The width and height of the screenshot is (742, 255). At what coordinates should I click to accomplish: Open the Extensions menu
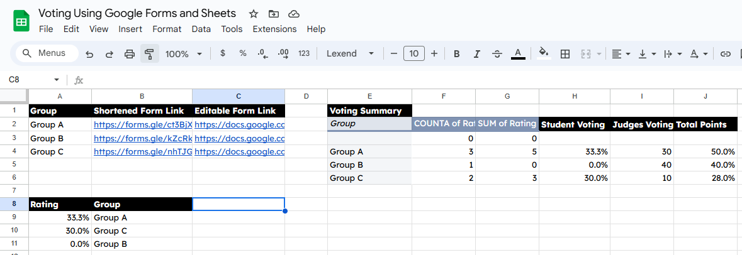click(274, 29)
